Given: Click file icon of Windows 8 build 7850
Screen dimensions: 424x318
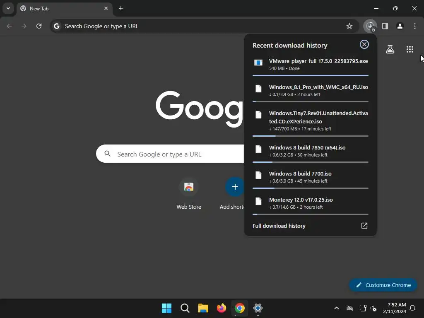Looking at the screenshot, I should click(258, 149).
